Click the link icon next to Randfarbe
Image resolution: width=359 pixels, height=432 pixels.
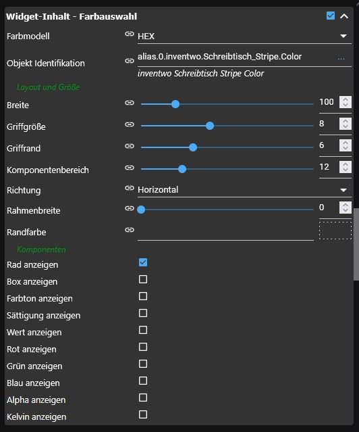click(130, 230)
